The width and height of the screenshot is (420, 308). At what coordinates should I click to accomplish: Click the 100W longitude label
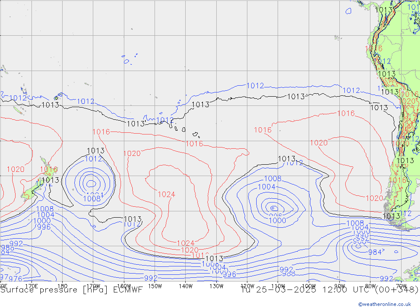[309, 286]
